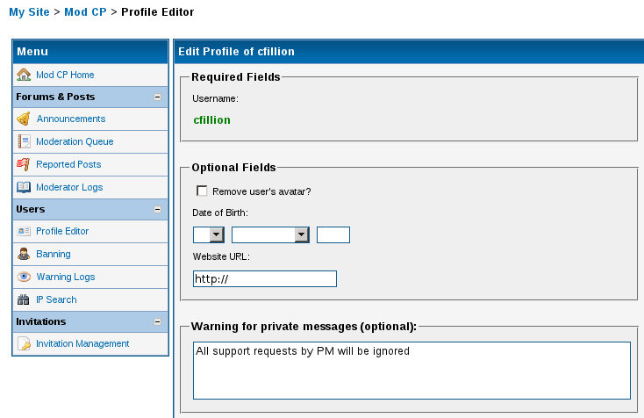The image size is (644, 418).
Task: Check the Remove user's avatar checkbox
Action: (203, 191)
